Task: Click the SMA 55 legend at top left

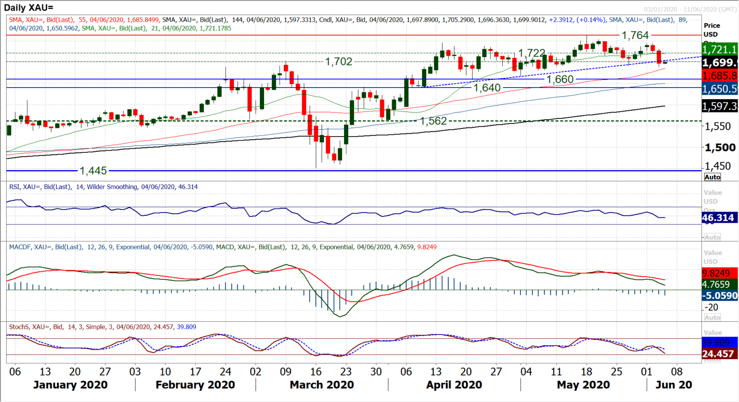Action: (84, 20)
